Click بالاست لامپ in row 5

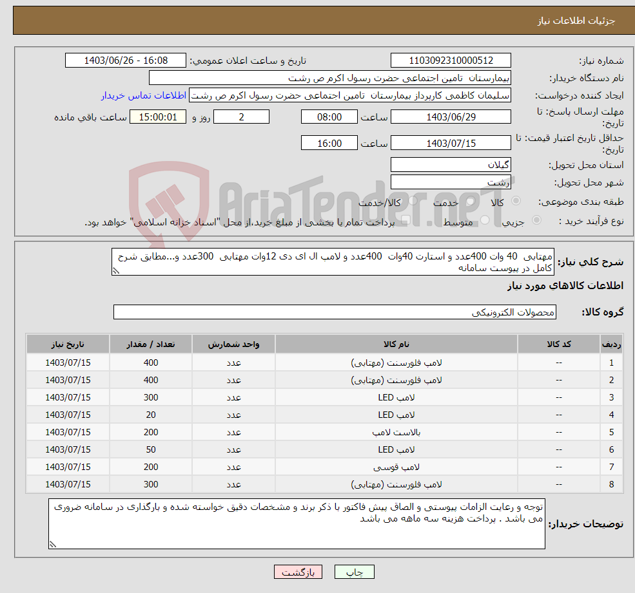click(x=396, y=433)
